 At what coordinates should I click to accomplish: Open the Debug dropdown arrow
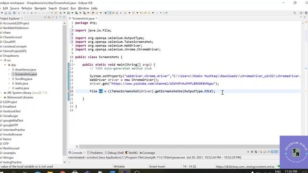[x=64, y=13]
